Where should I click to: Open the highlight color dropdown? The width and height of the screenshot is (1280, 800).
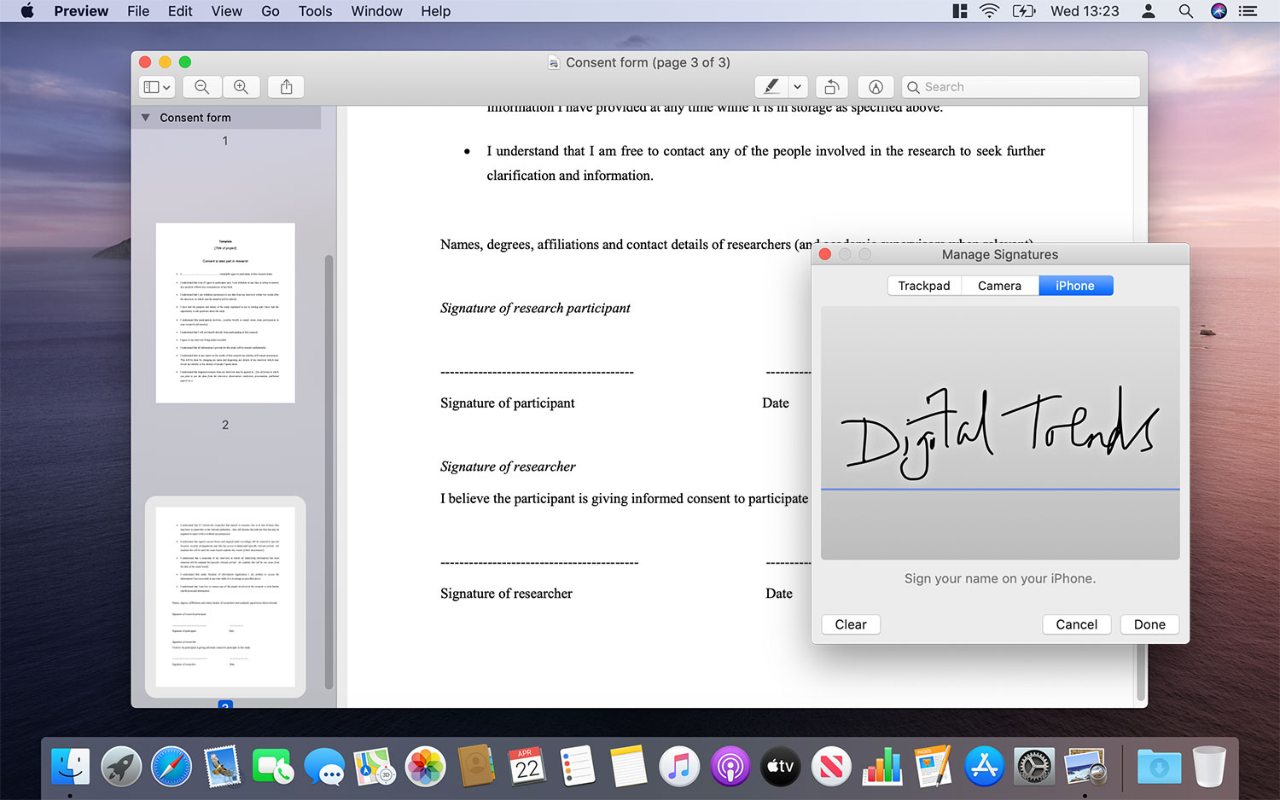click(797, 86)
